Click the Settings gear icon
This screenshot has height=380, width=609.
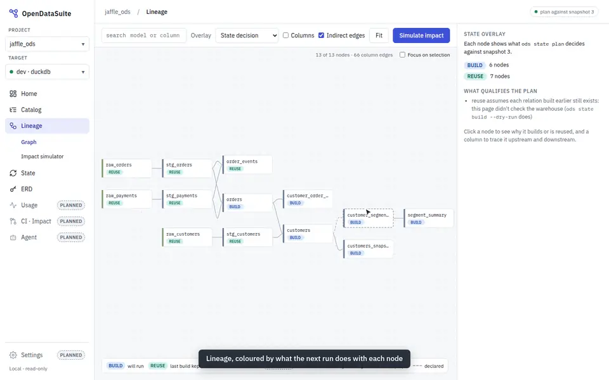click(13, 355)
